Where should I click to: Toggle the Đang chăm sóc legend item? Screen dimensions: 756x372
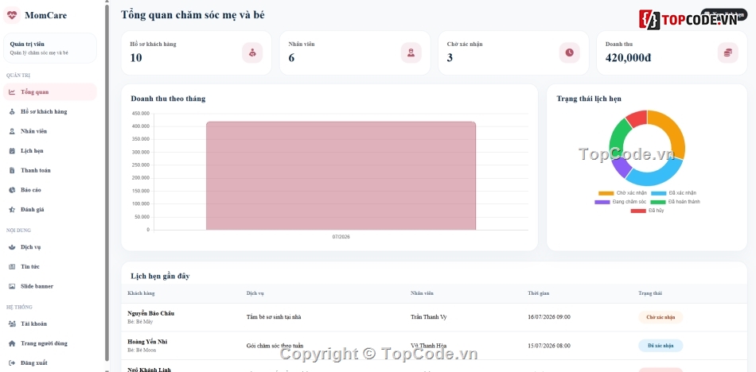tap(621, 202)
